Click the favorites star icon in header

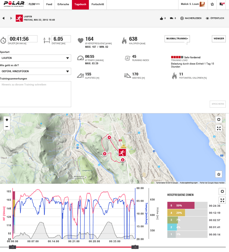point(212,4)
